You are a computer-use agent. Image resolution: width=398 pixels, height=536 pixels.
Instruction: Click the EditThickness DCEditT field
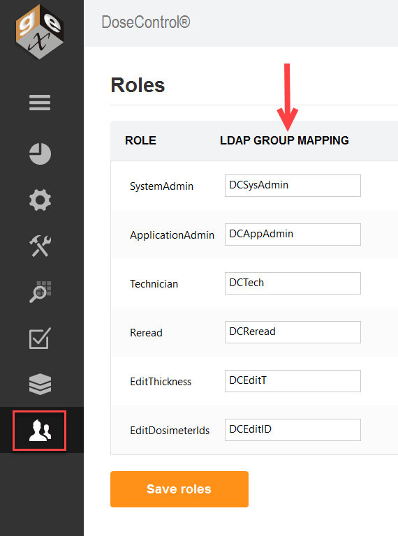tap(293, 381)
